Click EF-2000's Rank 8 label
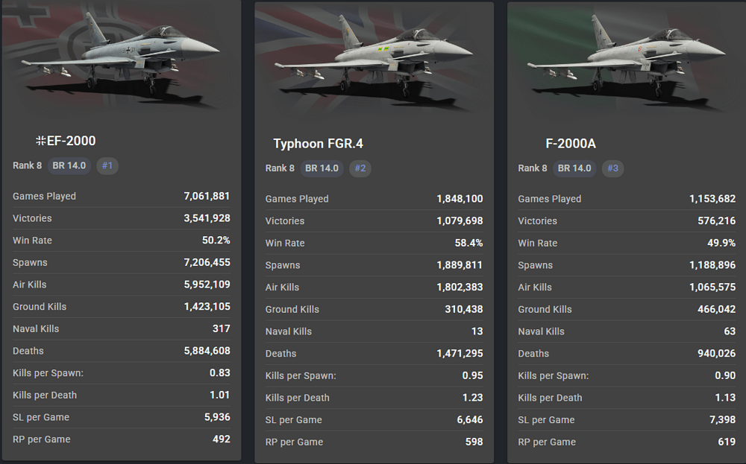Viewport: 746px width, 464px height. 27,166
